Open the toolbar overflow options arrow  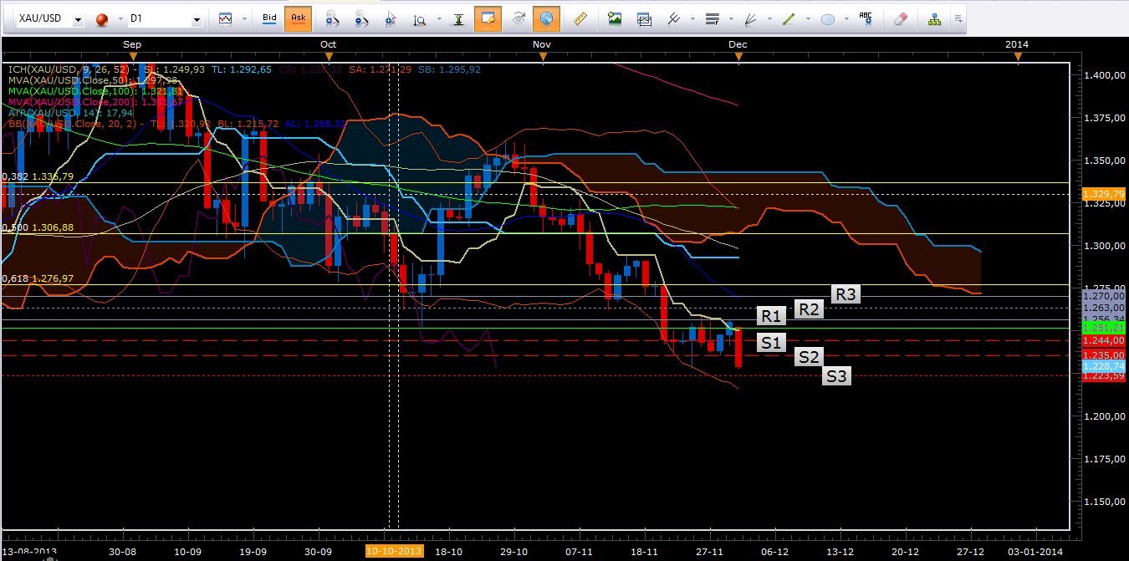point(958,18)
